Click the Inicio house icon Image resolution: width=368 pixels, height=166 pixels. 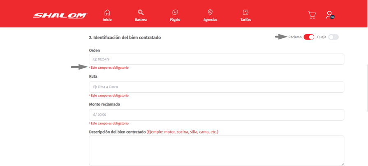point(107,12)
